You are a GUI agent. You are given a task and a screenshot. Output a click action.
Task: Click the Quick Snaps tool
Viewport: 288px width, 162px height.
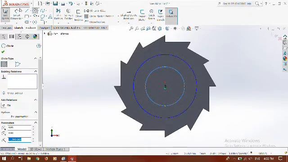point(151,15)
